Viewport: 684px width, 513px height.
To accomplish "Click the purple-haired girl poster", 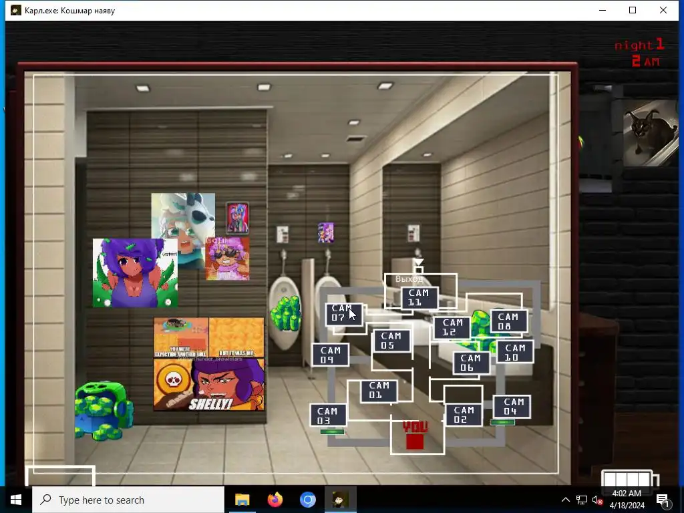I will click(x=135, y=273).
